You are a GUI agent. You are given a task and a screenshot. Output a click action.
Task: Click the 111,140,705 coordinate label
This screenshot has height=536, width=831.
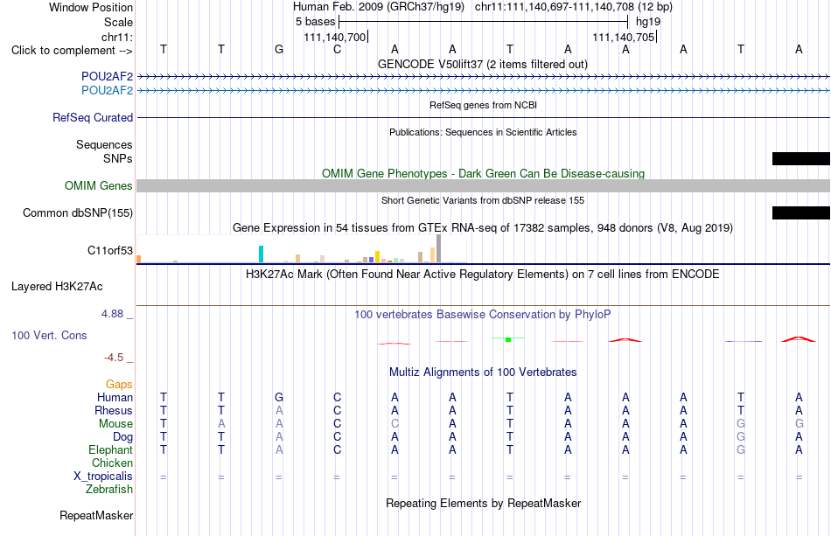click(x=624, y=37)
